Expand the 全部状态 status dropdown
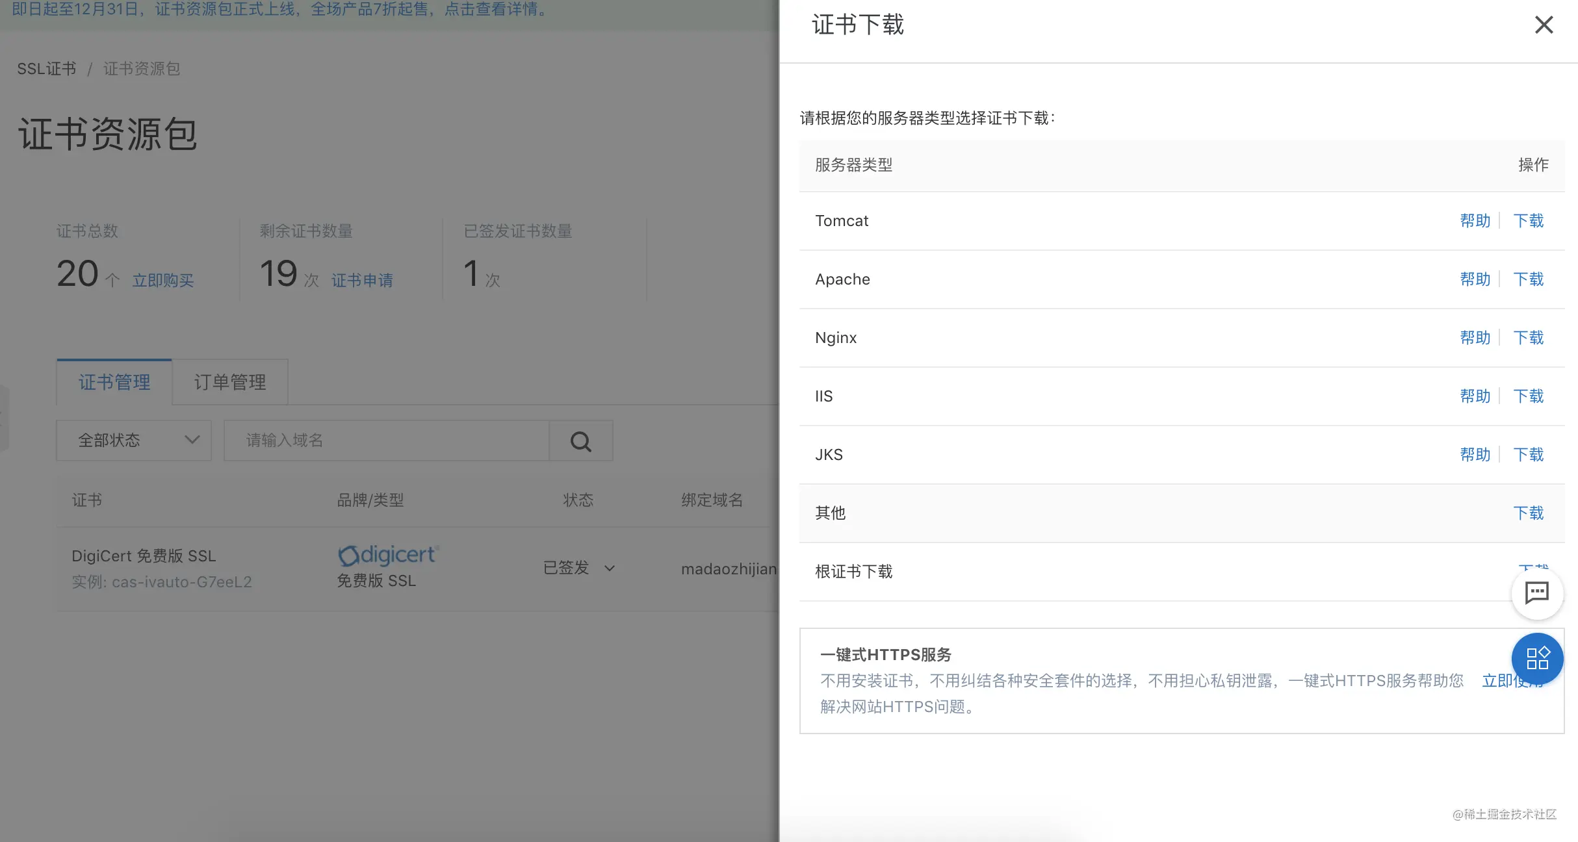 tap(134, 440)
